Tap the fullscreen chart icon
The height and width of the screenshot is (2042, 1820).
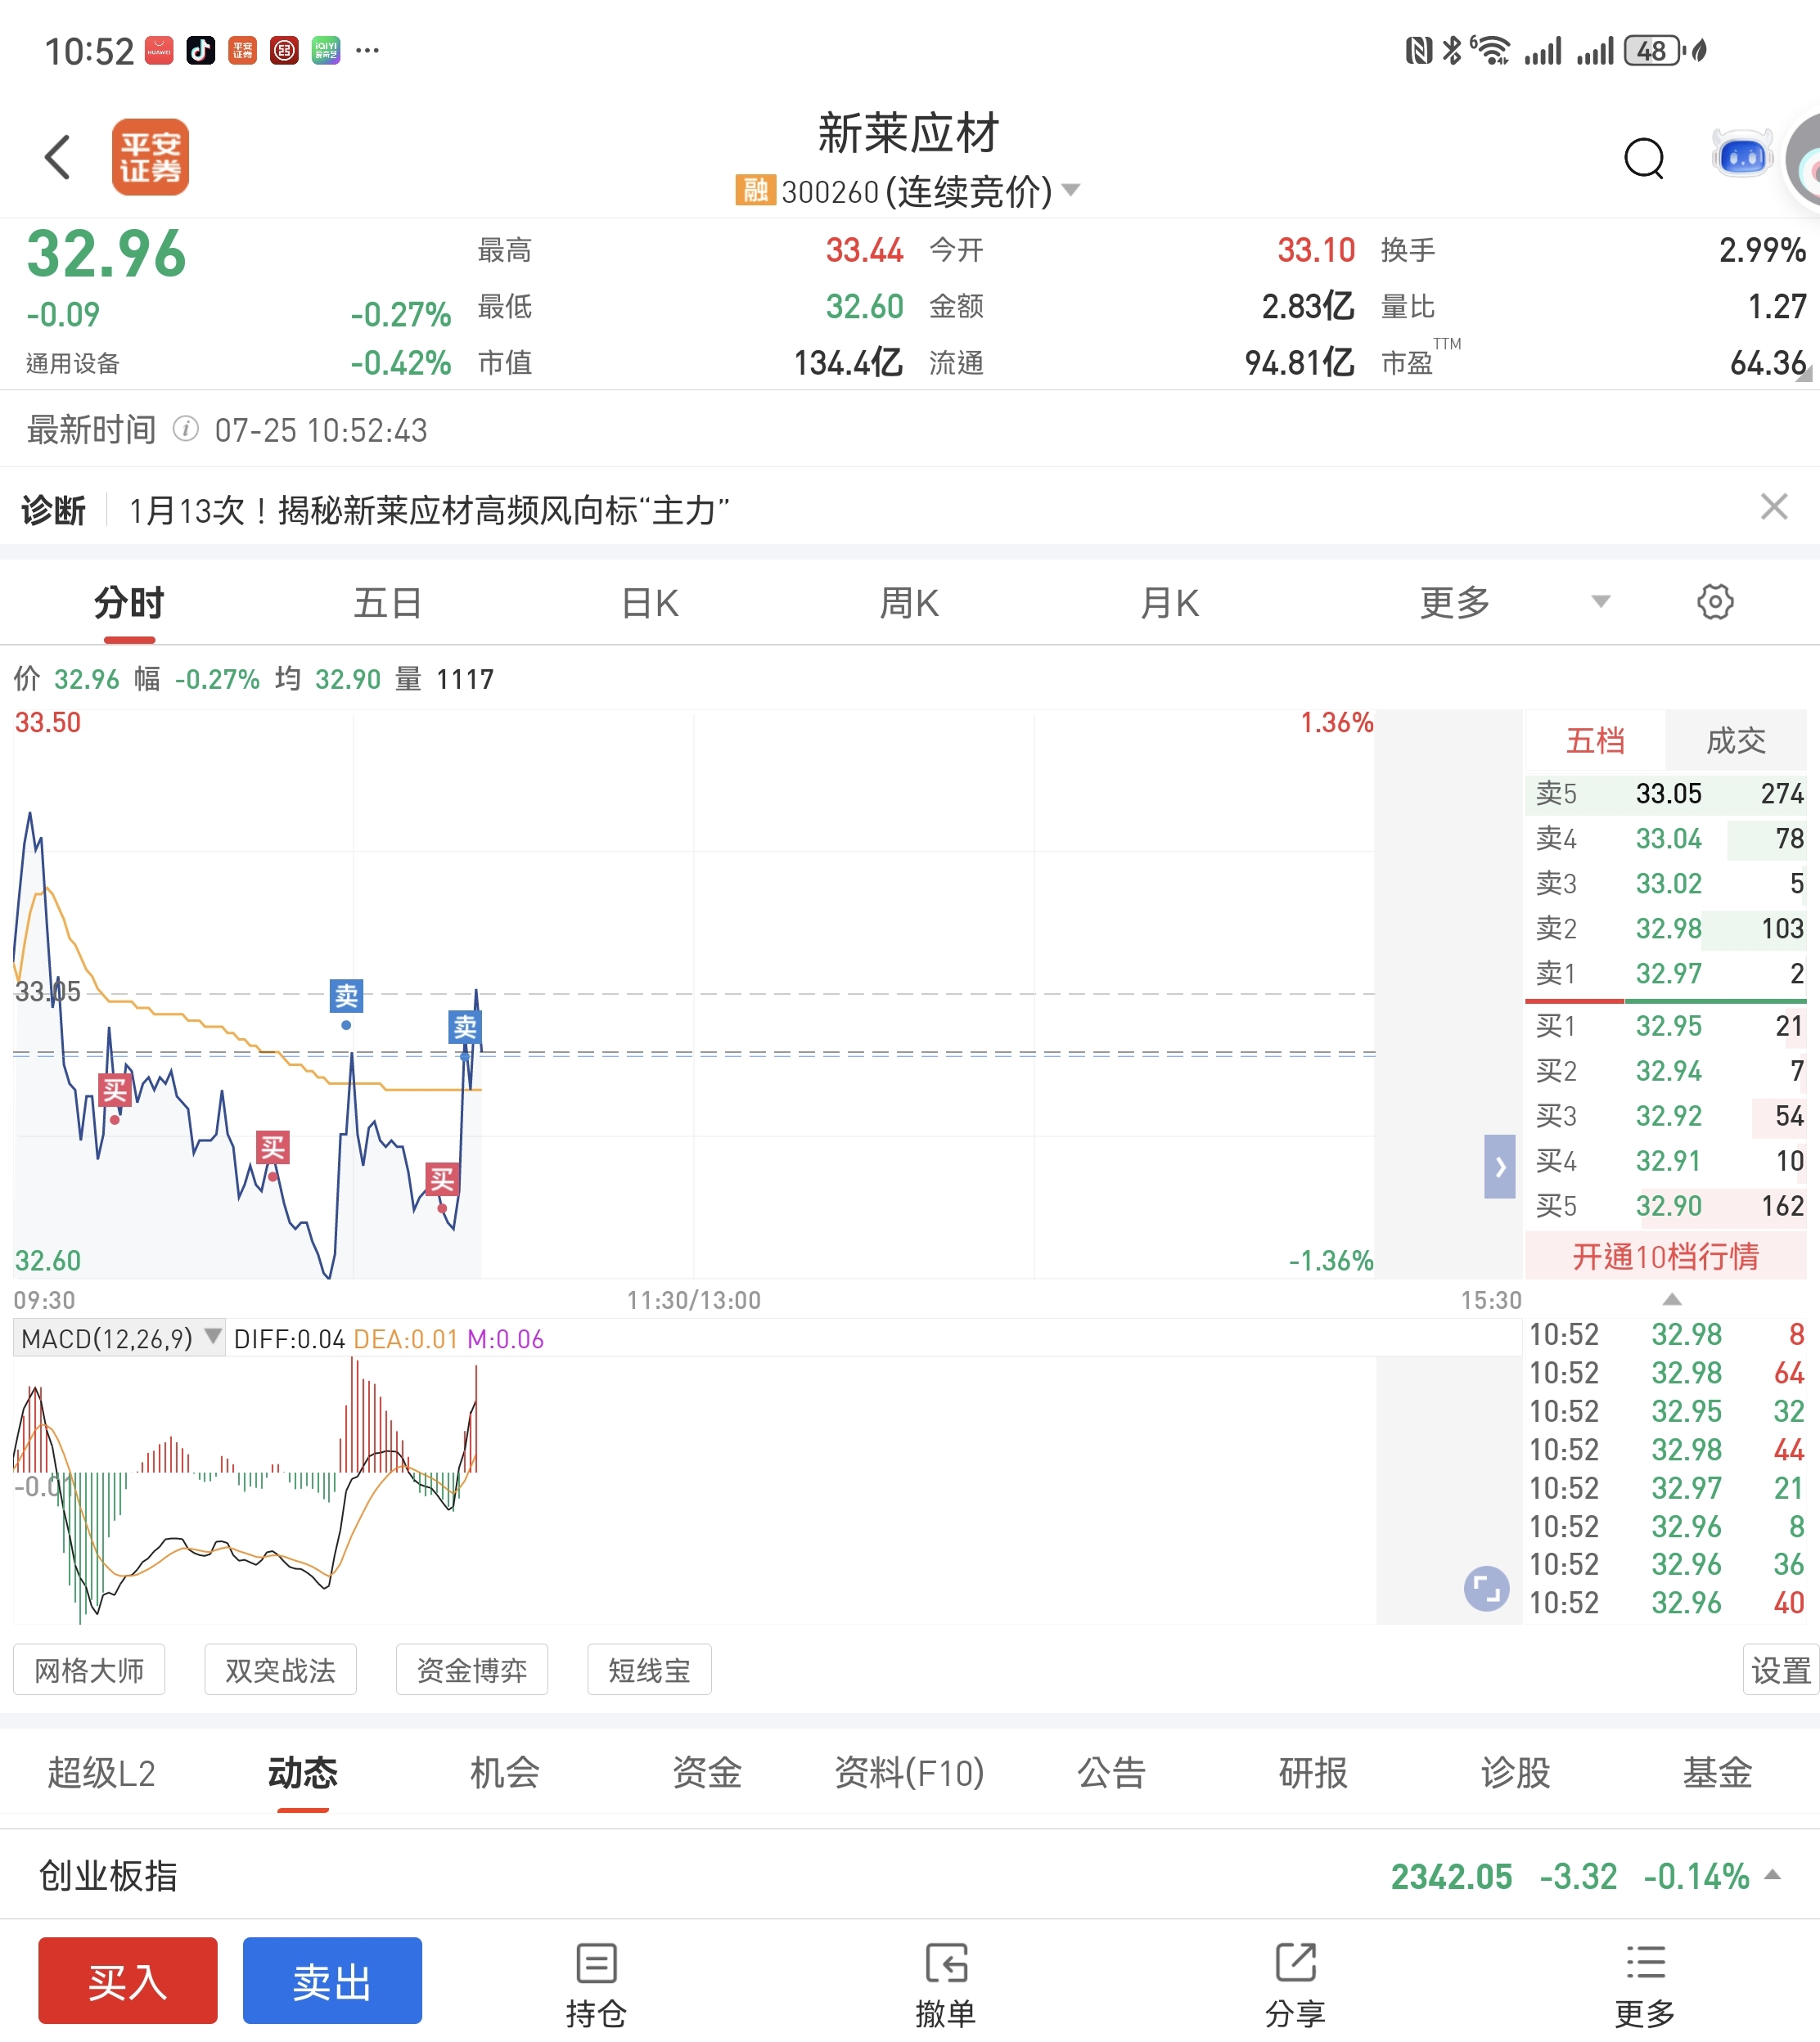[1486, 1588]
